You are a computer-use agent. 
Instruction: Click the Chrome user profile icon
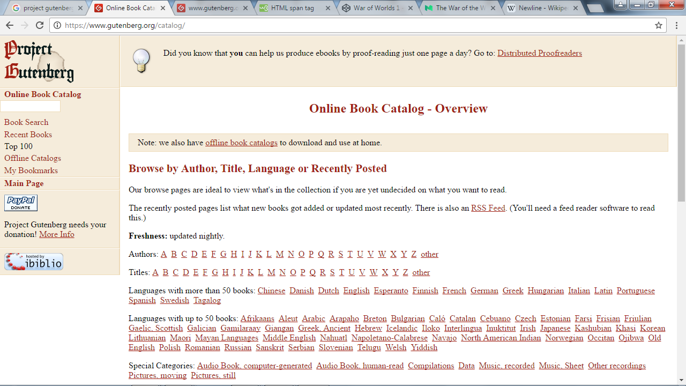(620, 5)
